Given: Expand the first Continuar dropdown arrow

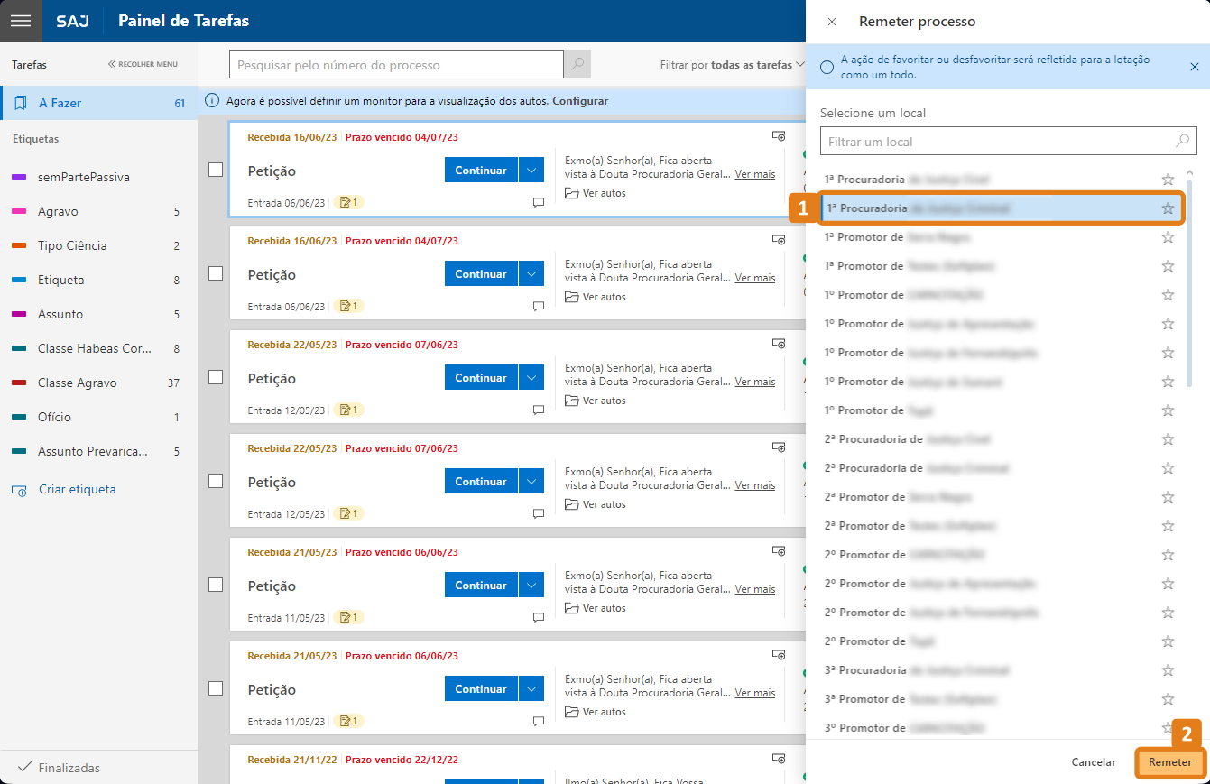Looking at the screenshot, I should pos(531,171).
